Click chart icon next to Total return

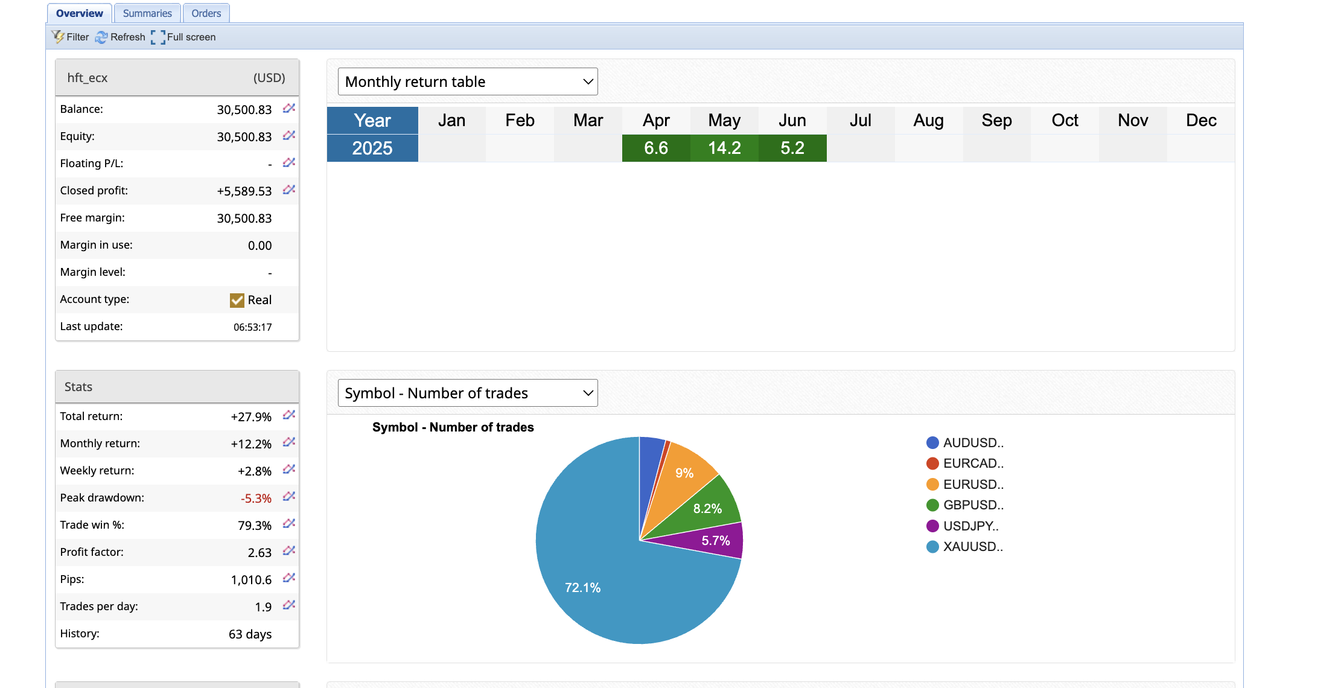tap(289, 415)
